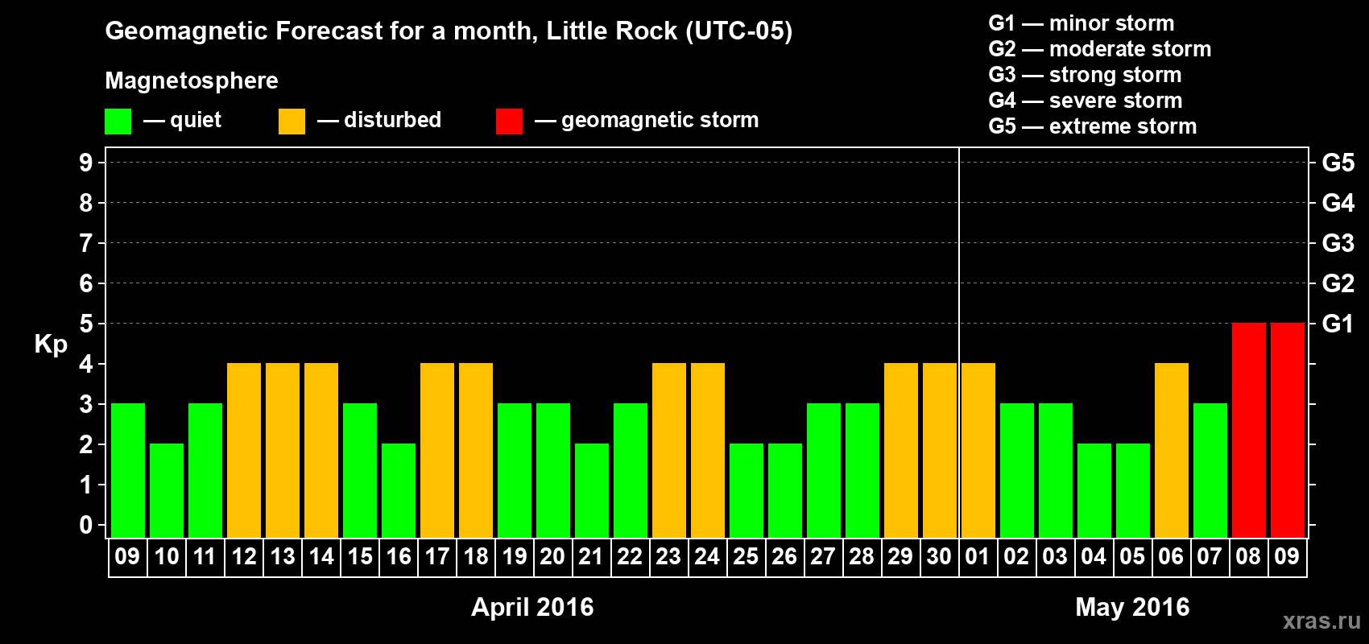
Task: Click the date cell '30' in April
Action: coord(940,557)
